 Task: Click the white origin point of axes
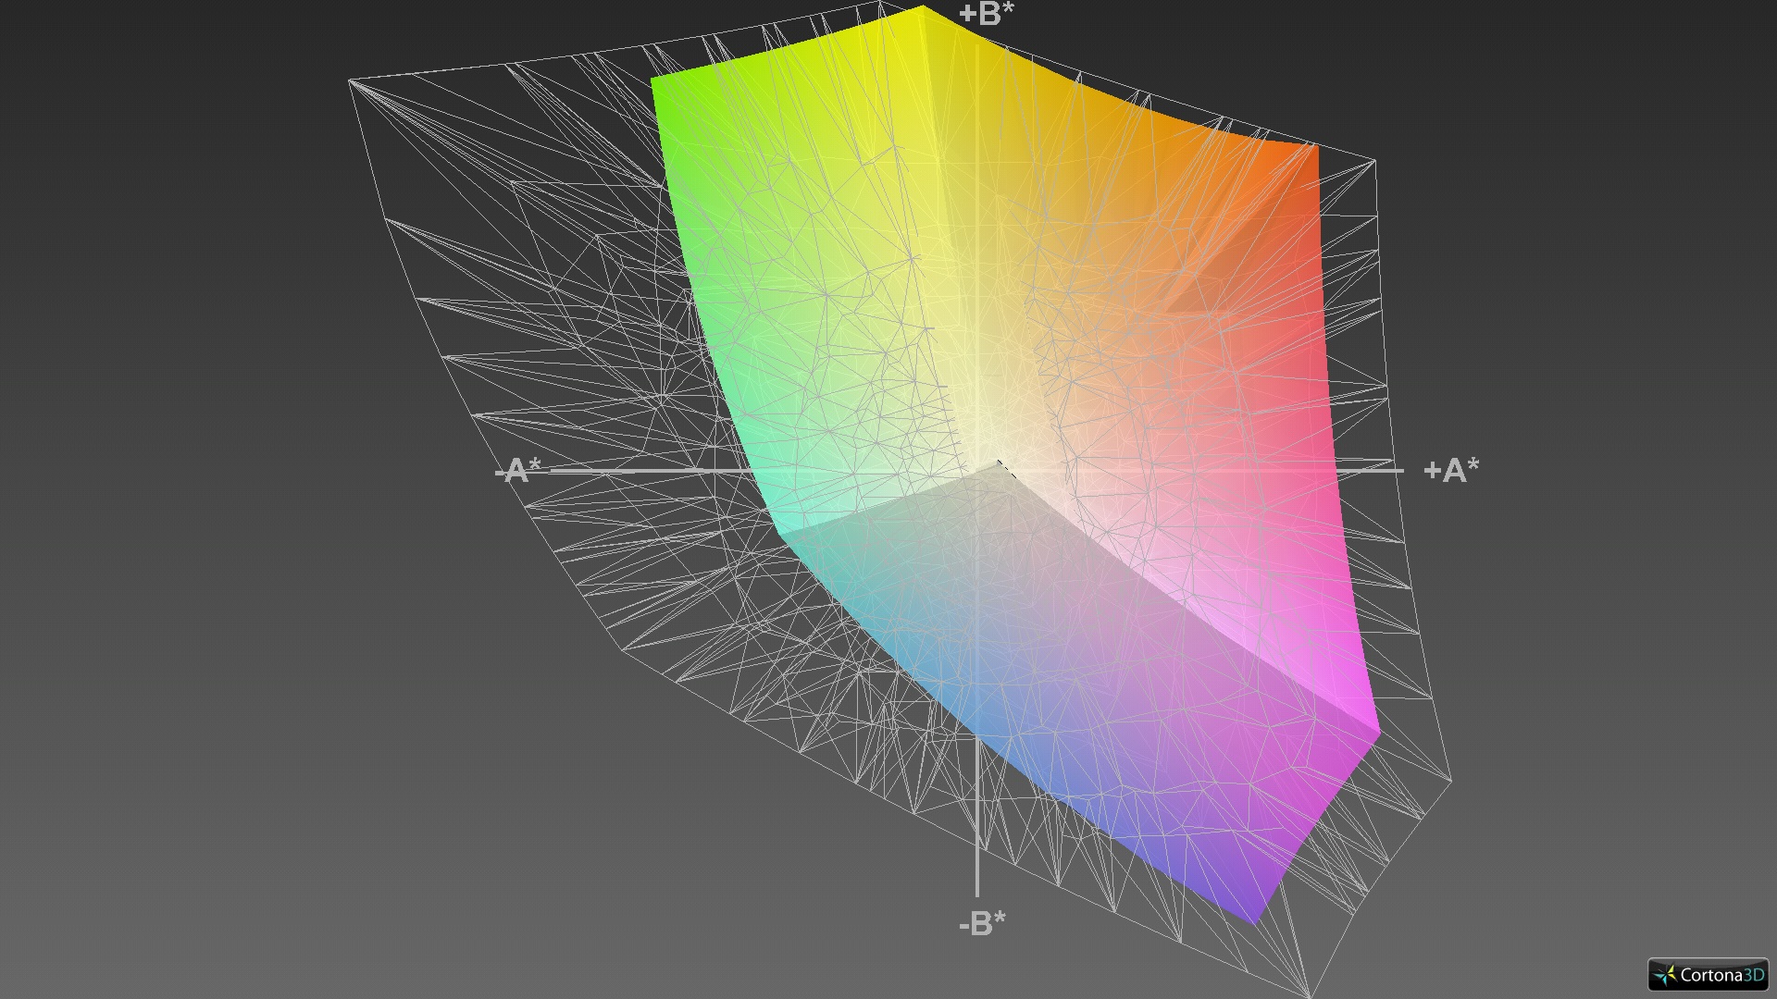coord(994,462)
